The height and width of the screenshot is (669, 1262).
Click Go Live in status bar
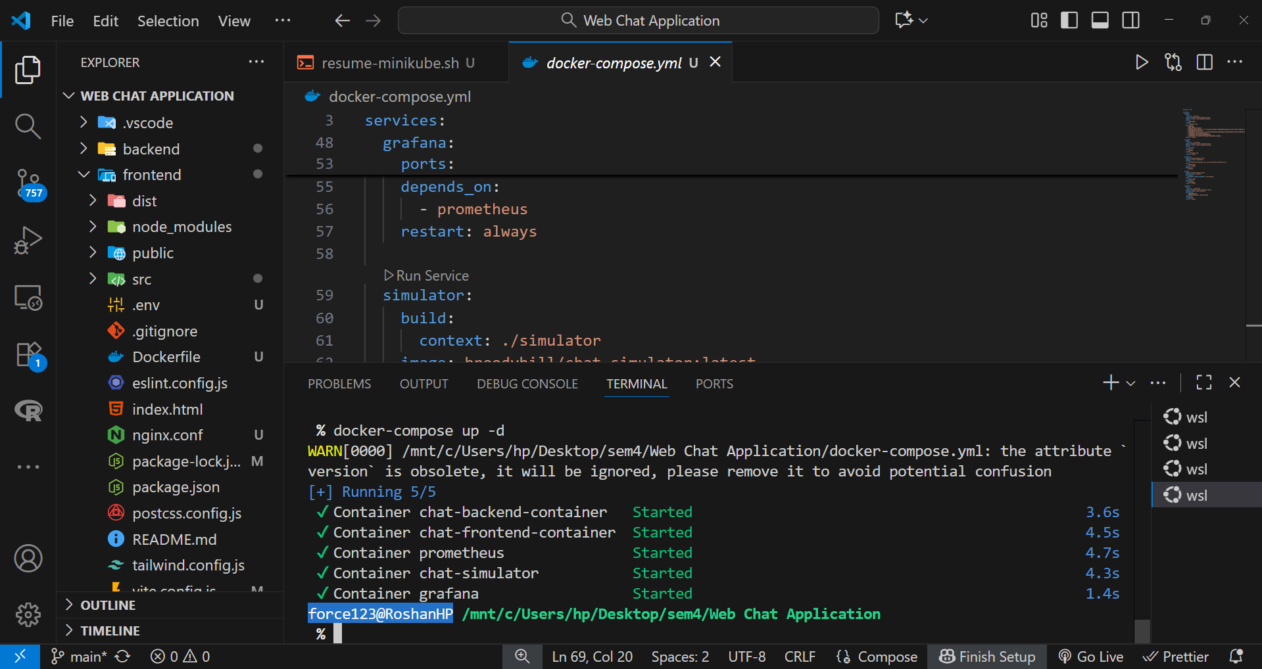coord(1091,657)
